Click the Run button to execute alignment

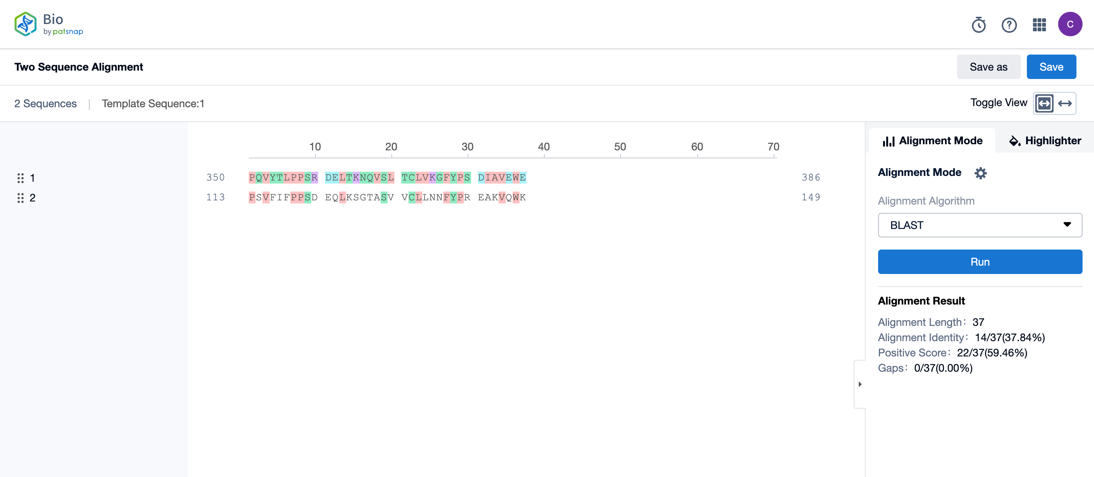click(x=980, y=261)
